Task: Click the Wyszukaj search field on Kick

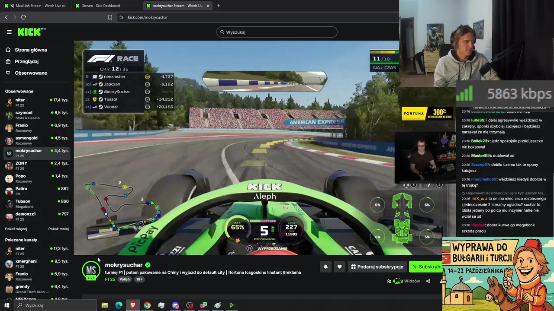Action: coord(277,32)
